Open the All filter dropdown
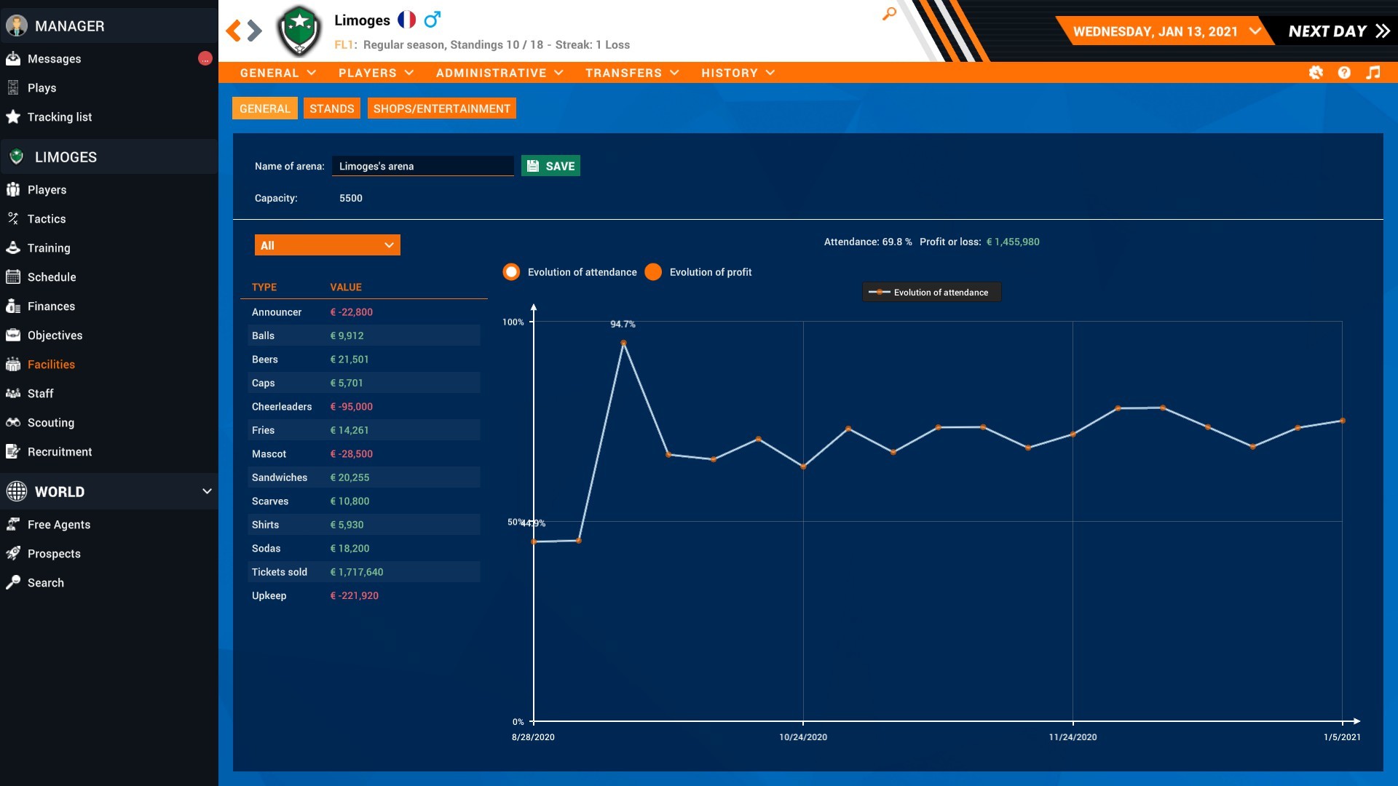 tap(327, 245)
